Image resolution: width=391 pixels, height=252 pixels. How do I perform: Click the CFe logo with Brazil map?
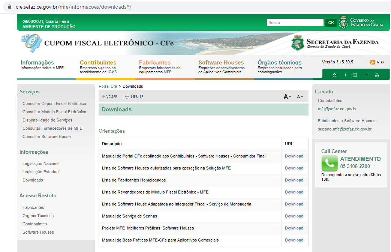(31, 43)
